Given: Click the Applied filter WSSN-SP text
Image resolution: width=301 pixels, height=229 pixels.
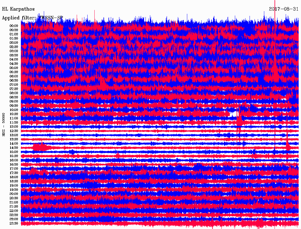Looking at the screenshot, I should 32,18.
